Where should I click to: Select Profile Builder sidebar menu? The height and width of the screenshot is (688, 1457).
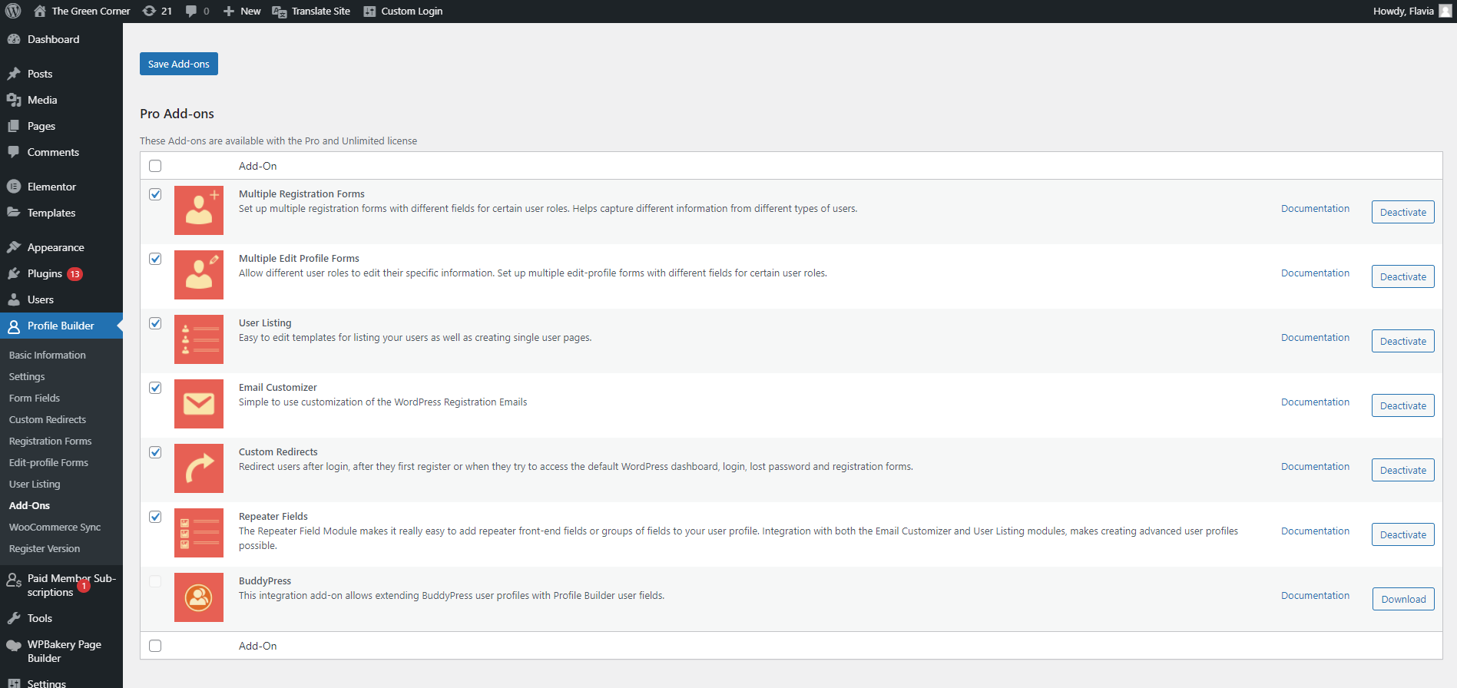pyautogui.click(x=61, y=326)
